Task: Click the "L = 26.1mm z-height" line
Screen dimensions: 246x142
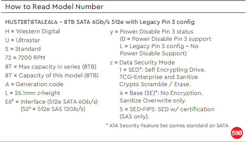Action: 33,93
